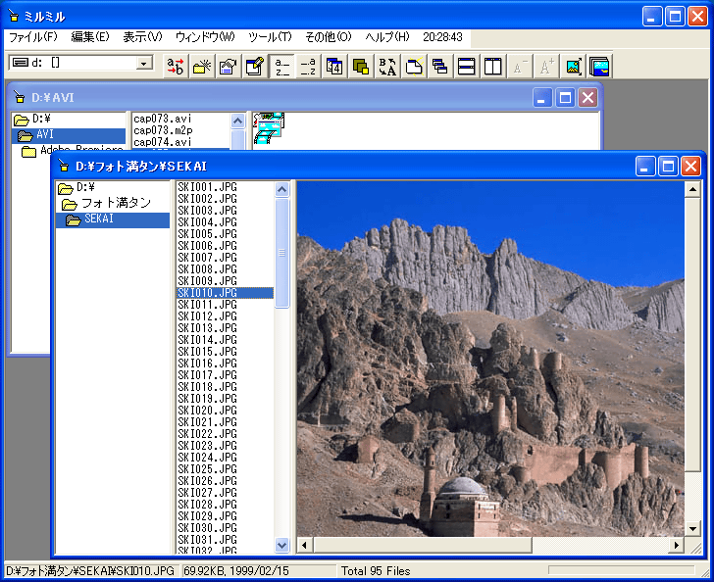Minimize the D:\AVI child window
The height and width of the screenshot is (582, 714).
[x=541, y=97]
